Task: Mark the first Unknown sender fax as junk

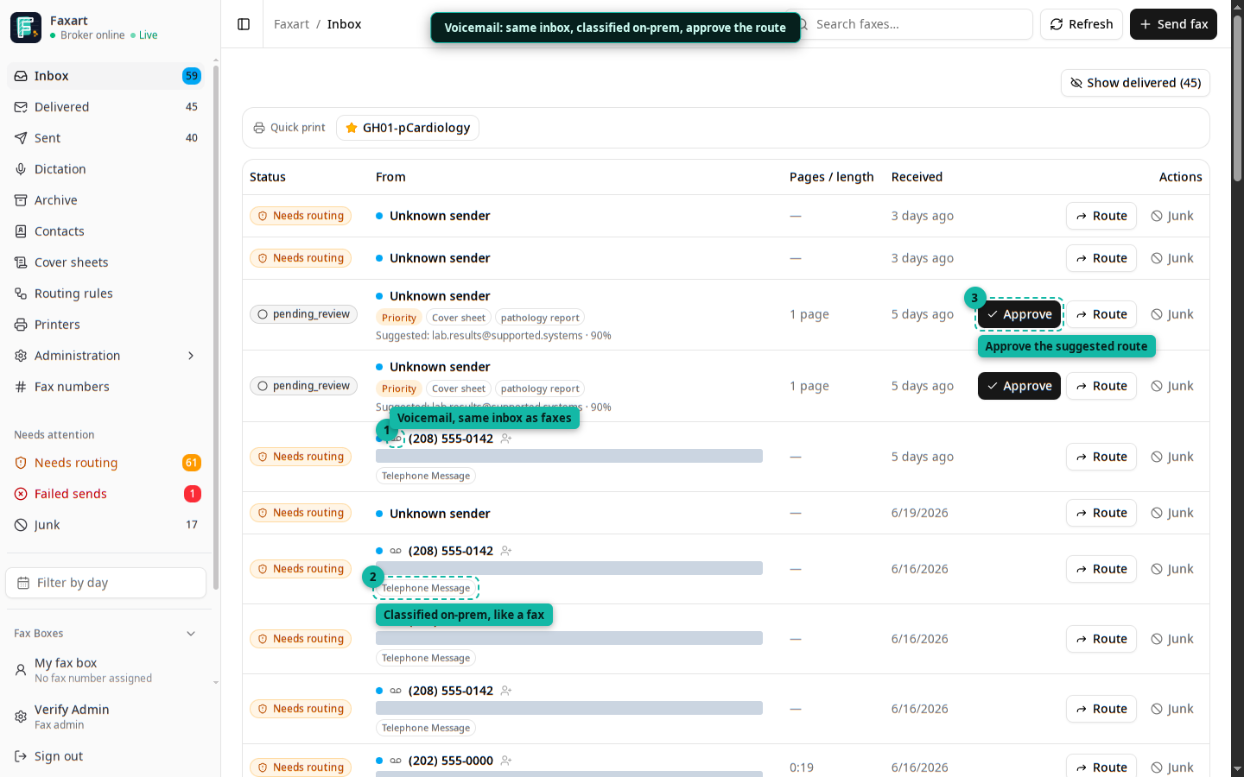Action: [x=1172, y=216]
